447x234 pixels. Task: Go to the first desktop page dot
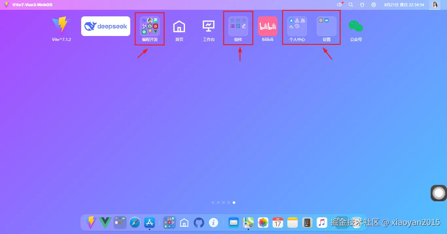(x=213, y=203)
